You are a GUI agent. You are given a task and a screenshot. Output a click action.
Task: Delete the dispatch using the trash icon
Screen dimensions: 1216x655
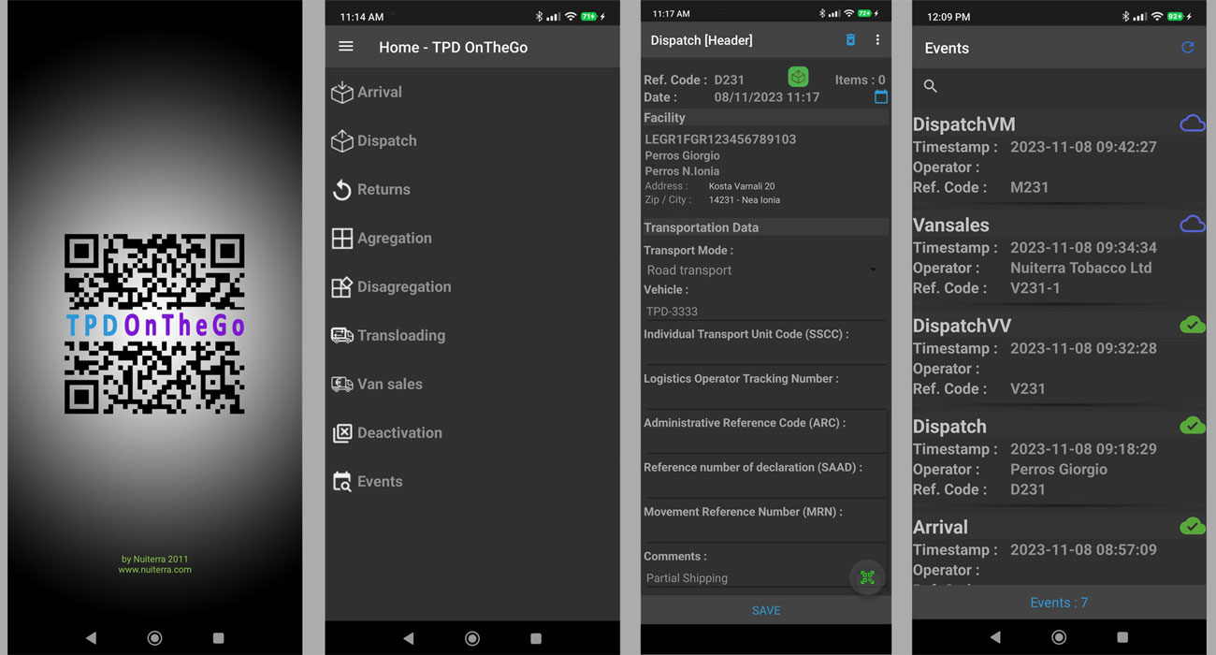click(x=850, y=39)
